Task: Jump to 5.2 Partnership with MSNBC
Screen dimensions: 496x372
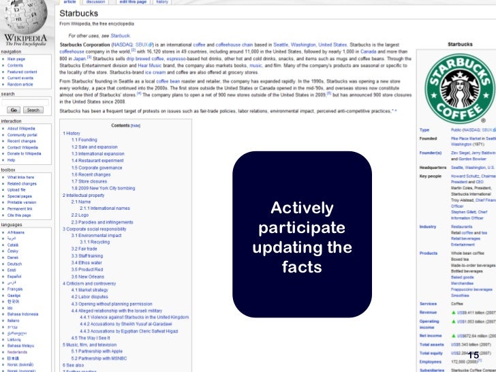Action: (x=99, y=358)
